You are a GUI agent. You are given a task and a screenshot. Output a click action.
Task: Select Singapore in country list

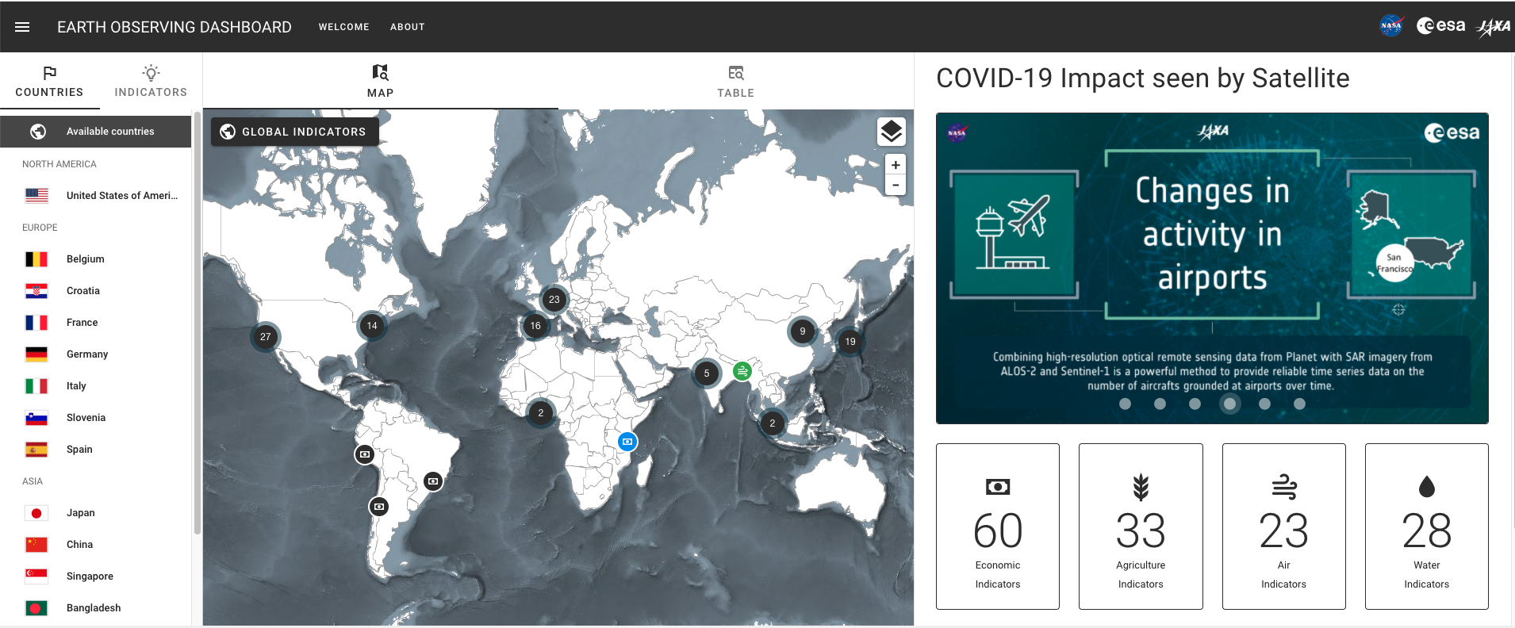point(95,576)
